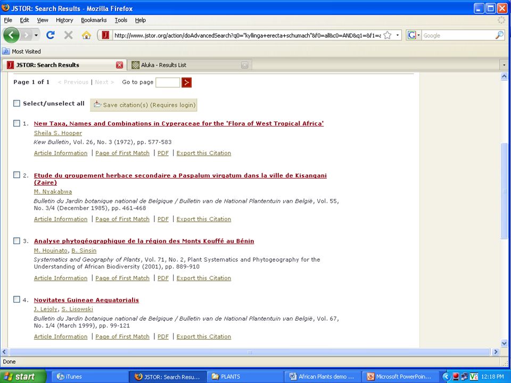Open 'Analyse phytogéographique' article link
This screenshot has width=511, height=383.
pos(144,241)
